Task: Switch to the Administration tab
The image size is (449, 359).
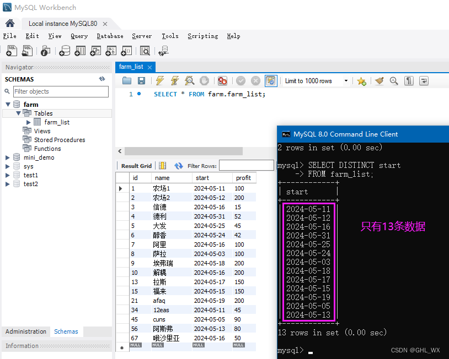Action: pos(26,331)
